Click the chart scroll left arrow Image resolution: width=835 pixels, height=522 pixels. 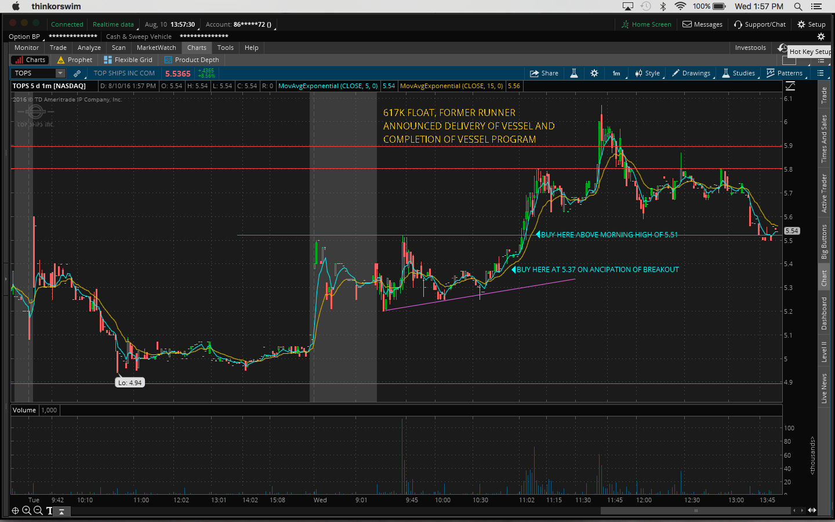[x=795, y=510]
